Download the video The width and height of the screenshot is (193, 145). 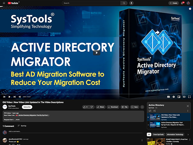tap(113, 107)
